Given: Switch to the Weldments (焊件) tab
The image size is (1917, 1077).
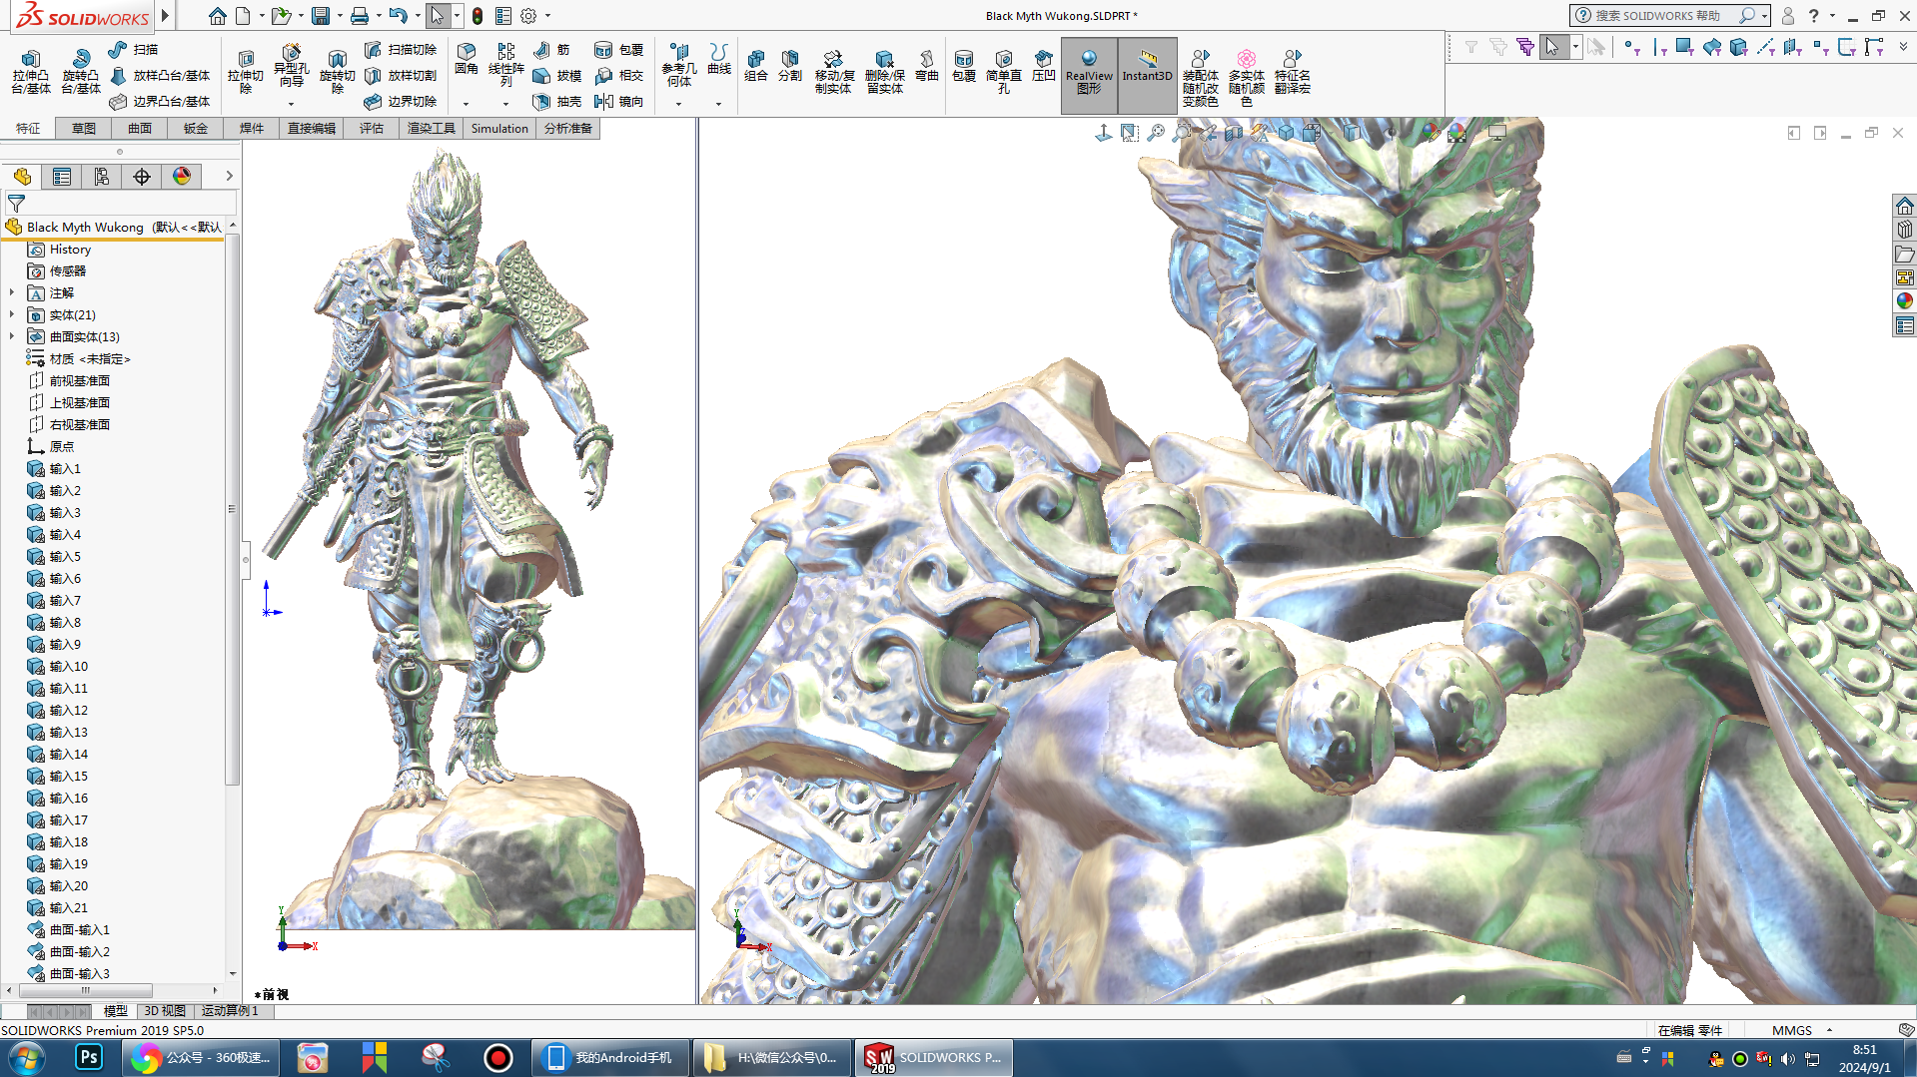Looking at the screenshot, I should point(252,129).
